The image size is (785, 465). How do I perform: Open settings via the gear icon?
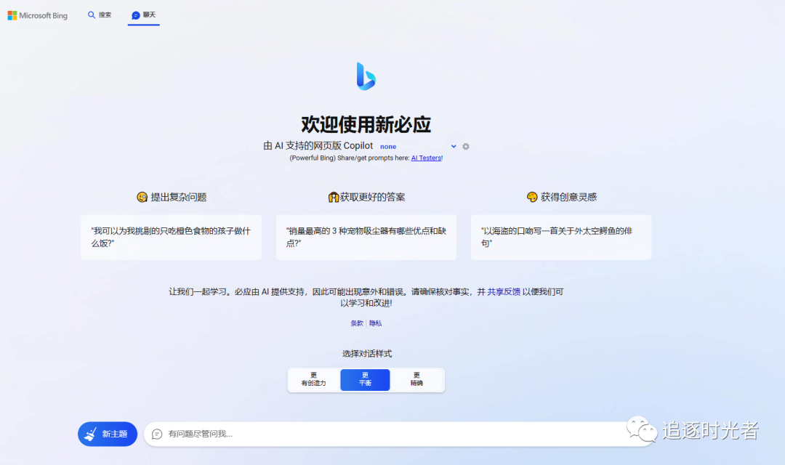[x=466, y=146]
